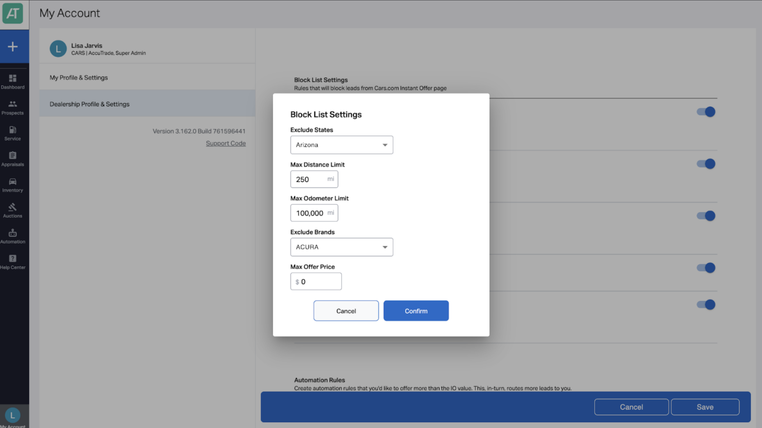Toggle the first Block List rule switch
Screen dimensions: 762x428
point(706,112)
